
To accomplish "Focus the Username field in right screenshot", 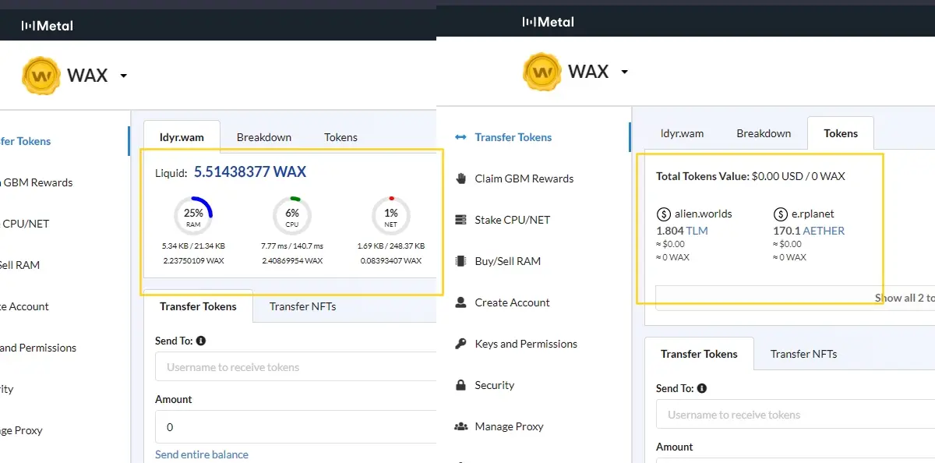I will click(x=796, y=415).
